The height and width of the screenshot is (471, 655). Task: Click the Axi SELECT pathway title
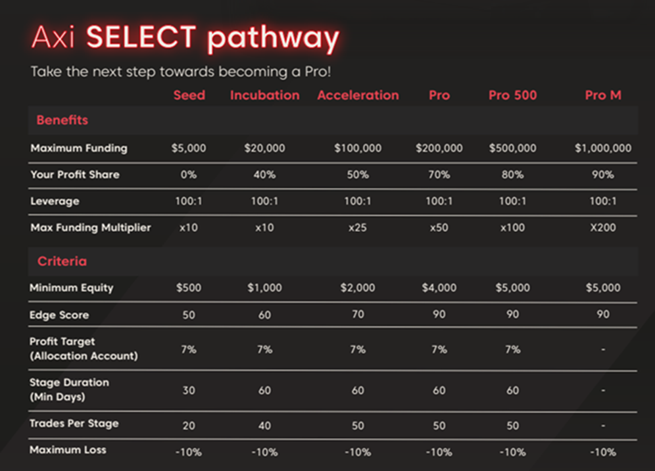(x=185, y=39)
